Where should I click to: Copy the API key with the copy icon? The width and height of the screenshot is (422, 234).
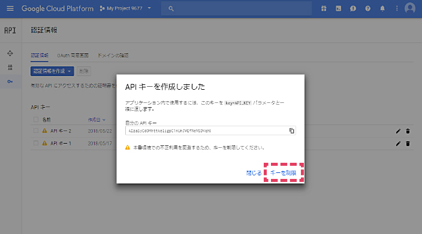click(x=291, y=131)
